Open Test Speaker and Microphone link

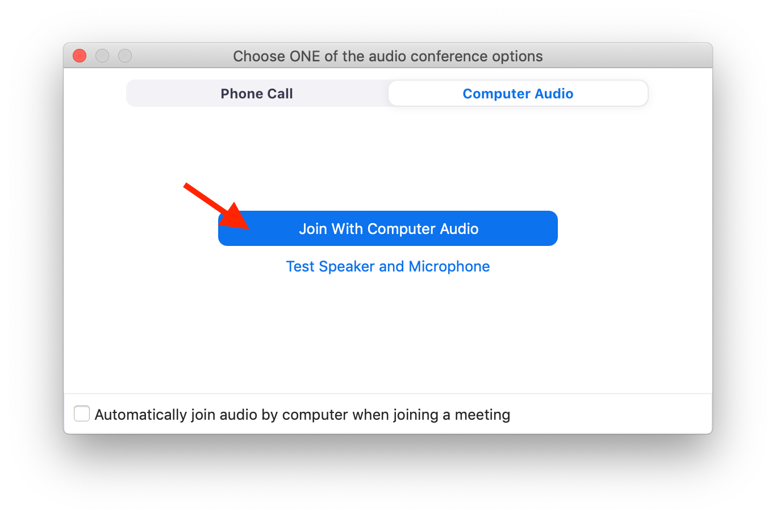(388, 266)
